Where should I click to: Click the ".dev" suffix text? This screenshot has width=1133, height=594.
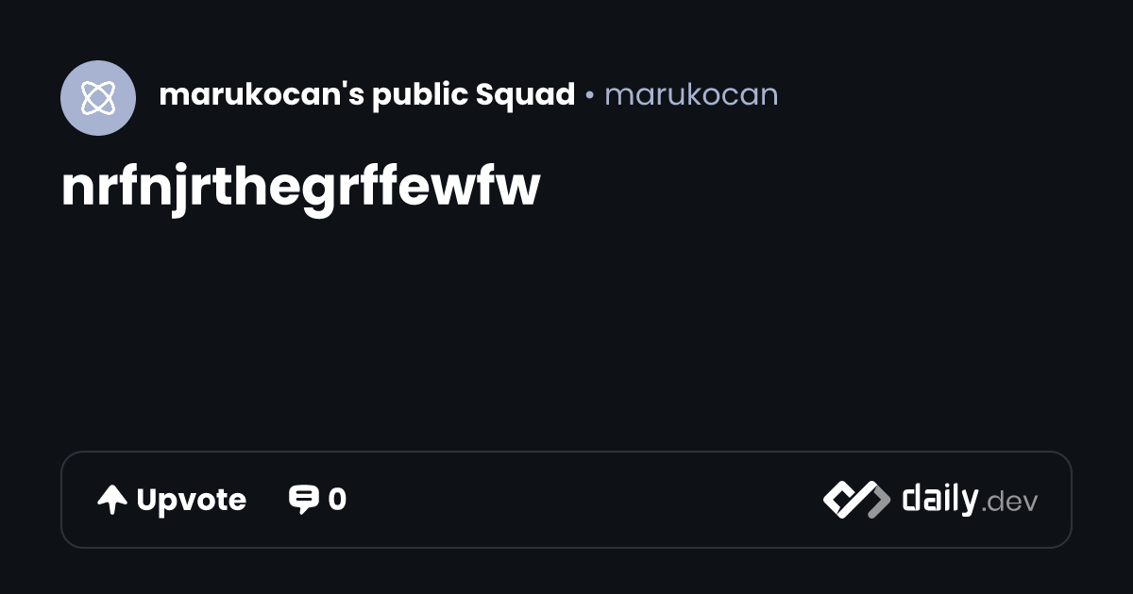(x=1009, y=503)
